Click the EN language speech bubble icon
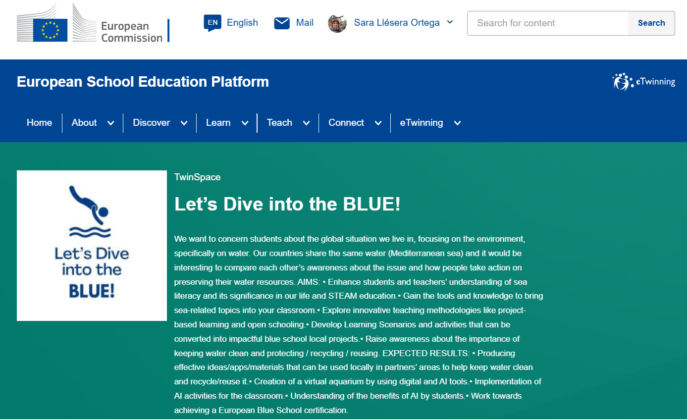 (x=212, y=23)
